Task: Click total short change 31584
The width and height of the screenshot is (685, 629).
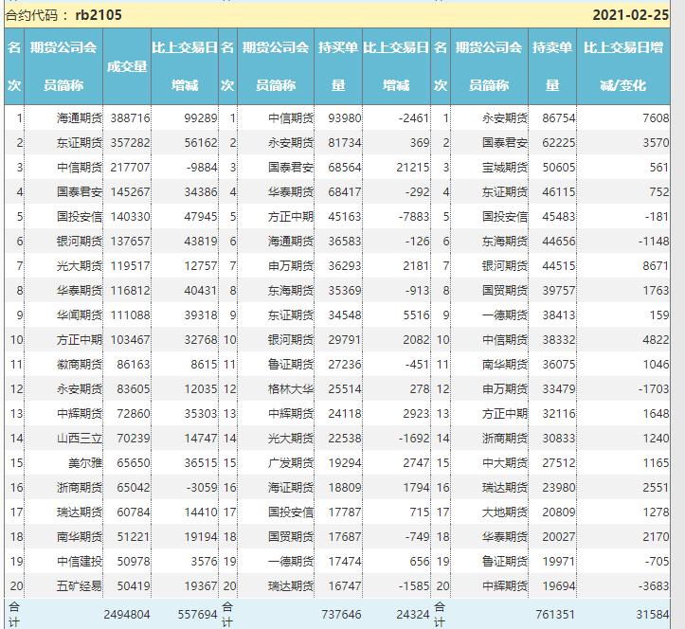Action: [652, 615]
